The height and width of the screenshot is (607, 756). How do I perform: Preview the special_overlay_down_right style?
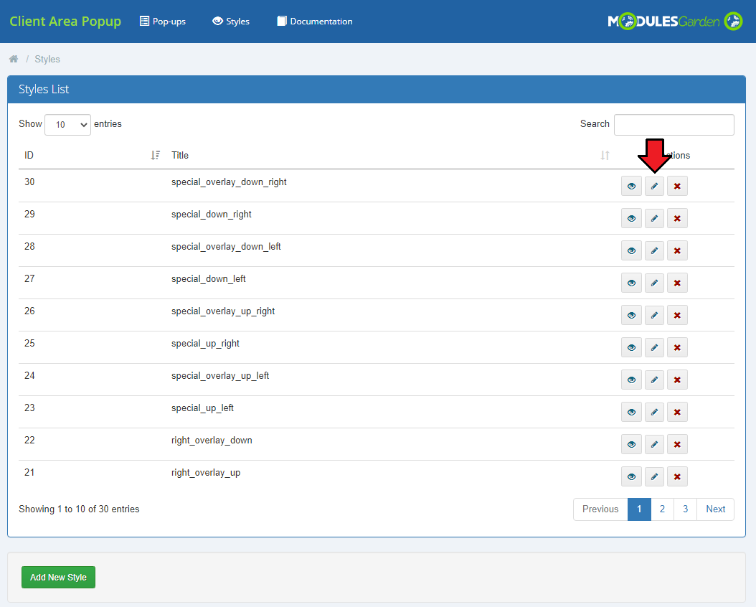pyautogui.click(x=631, y=186)
